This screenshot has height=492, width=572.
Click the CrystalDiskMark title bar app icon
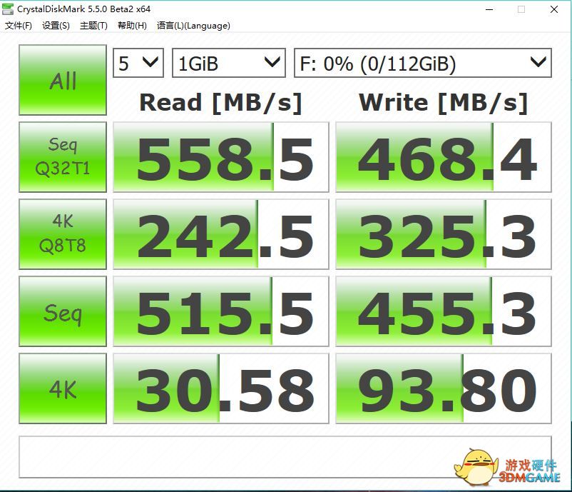click(x=8, y=9)
